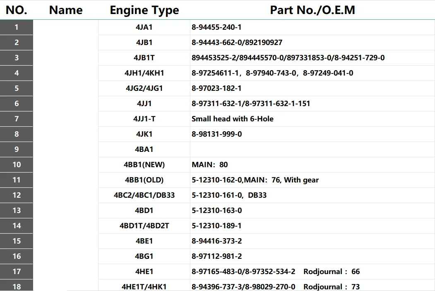435x291 pixels.
Task: Select the 4BA1 engine type cell
Action: [144, 149]
